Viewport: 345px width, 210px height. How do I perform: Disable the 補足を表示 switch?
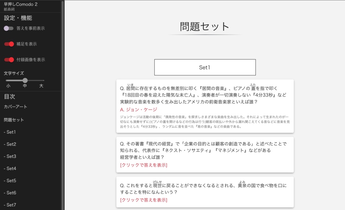[x=9, y=44]
